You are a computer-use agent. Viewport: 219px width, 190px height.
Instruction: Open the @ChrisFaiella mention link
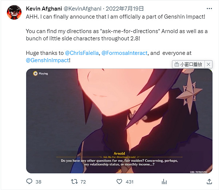click(x=82, y=53)
